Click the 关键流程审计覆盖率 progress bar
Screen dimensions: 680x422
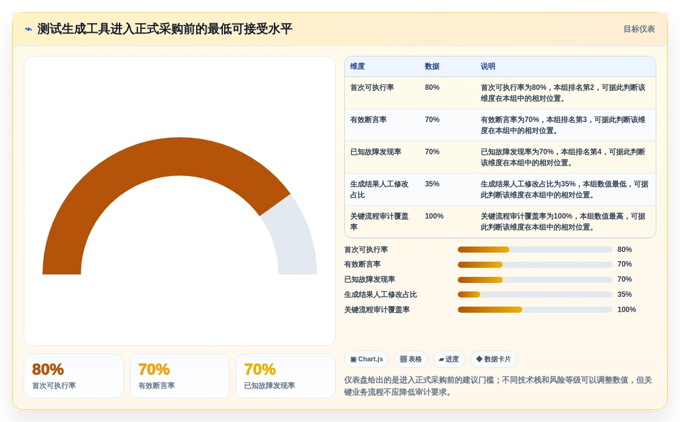[535, 310]
